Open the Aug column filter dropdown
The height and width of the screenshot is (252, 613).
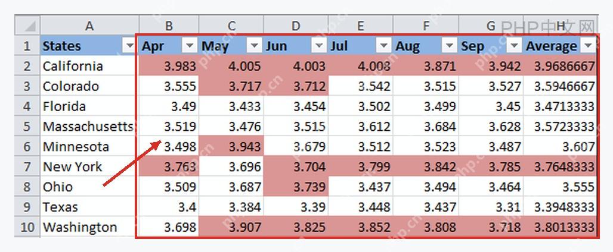click(x=449, y=46)
